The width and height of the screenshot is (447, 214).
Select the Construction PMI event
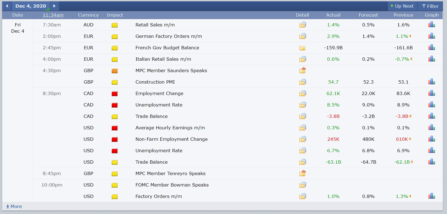tap(155, 82)
